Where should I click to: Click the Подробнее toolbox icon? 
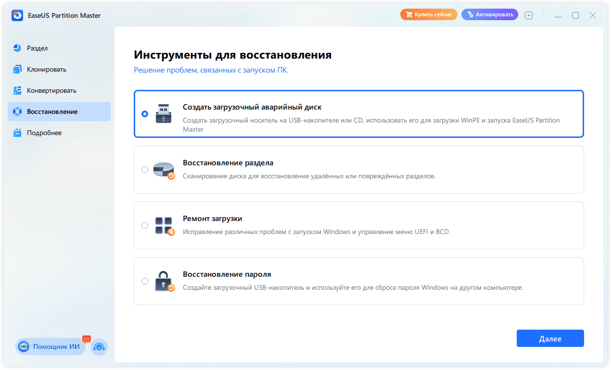pos(17,133)
